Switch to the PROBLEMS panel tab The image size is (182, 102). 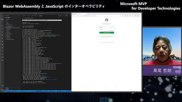coord(24,16)
